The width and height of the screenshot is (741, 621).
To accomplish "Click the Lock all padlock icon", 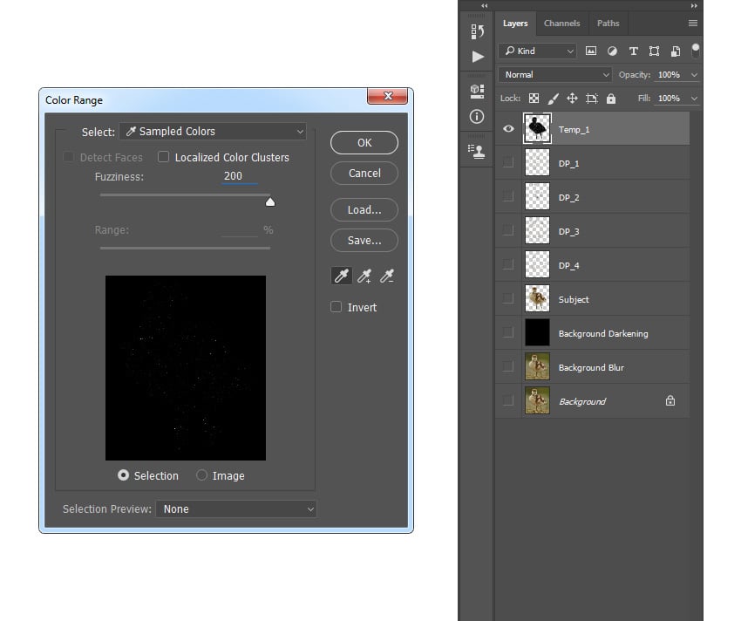I will tap(610, 99).
